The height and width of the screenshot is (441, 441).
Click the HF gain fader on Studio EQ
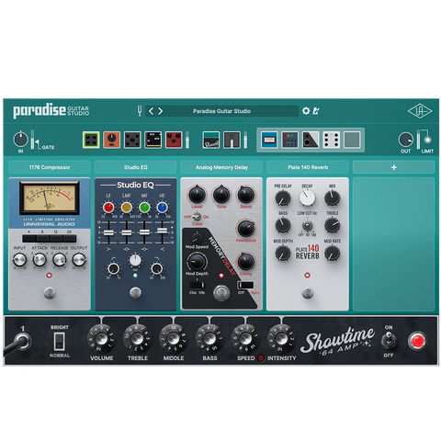[x=162, y=231]
